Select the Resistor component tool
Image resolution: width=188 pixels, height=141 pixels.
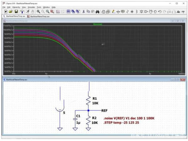tap(127, 11)
